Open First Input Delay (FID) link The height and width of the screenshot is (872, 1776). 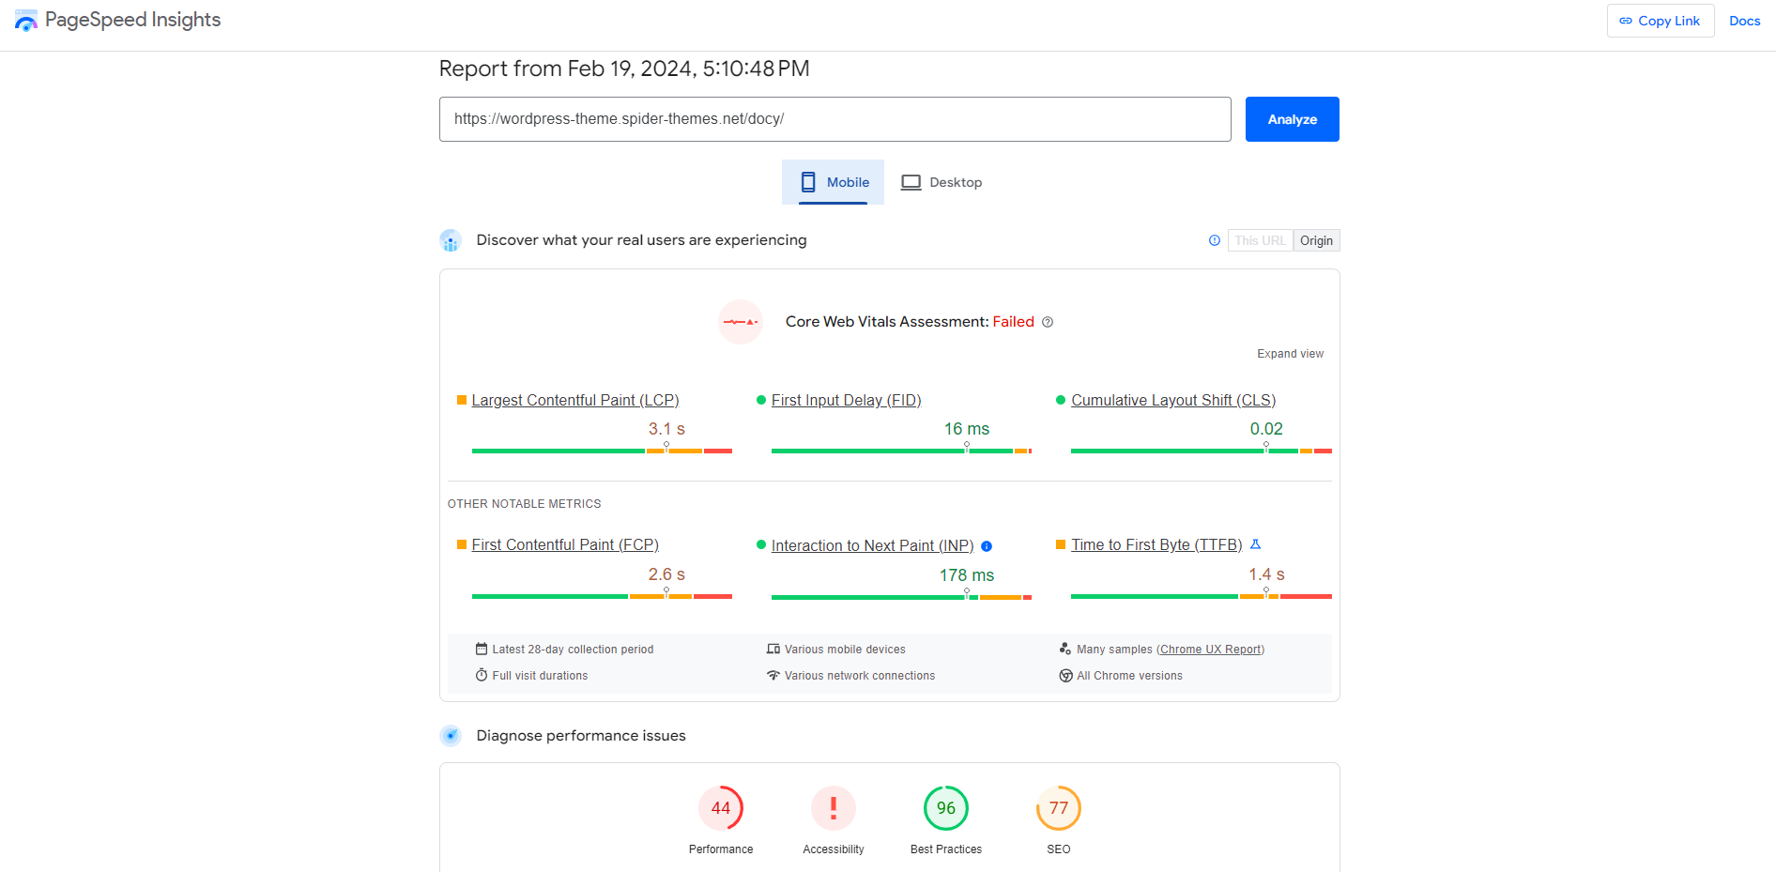coord(846,400)
